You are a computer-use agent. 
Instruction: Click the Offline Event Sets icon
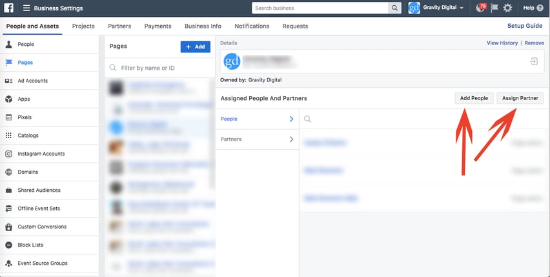9,209
